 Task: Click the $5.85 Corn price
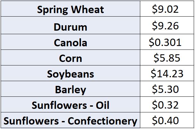(167, 57)
